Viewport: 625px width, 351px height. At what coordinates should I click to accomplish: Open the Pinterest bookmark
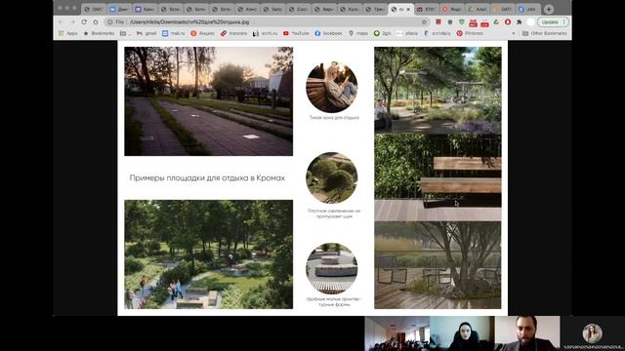pyautogui.click(x=470, y=33)
